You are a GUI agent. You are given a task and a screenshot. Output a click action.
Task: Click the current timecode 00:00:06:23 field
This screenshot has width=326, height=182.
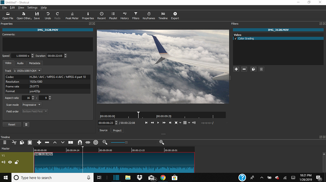coord(106,123)
